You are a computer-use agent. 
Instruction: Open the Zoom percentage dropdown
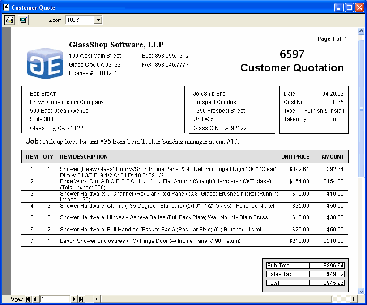(98, 20)
